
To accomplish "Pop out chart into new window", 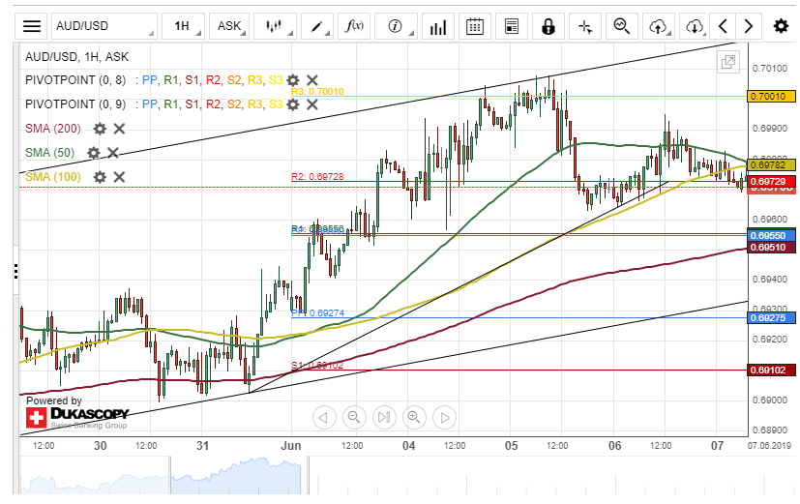I will (x=727, y=62).
